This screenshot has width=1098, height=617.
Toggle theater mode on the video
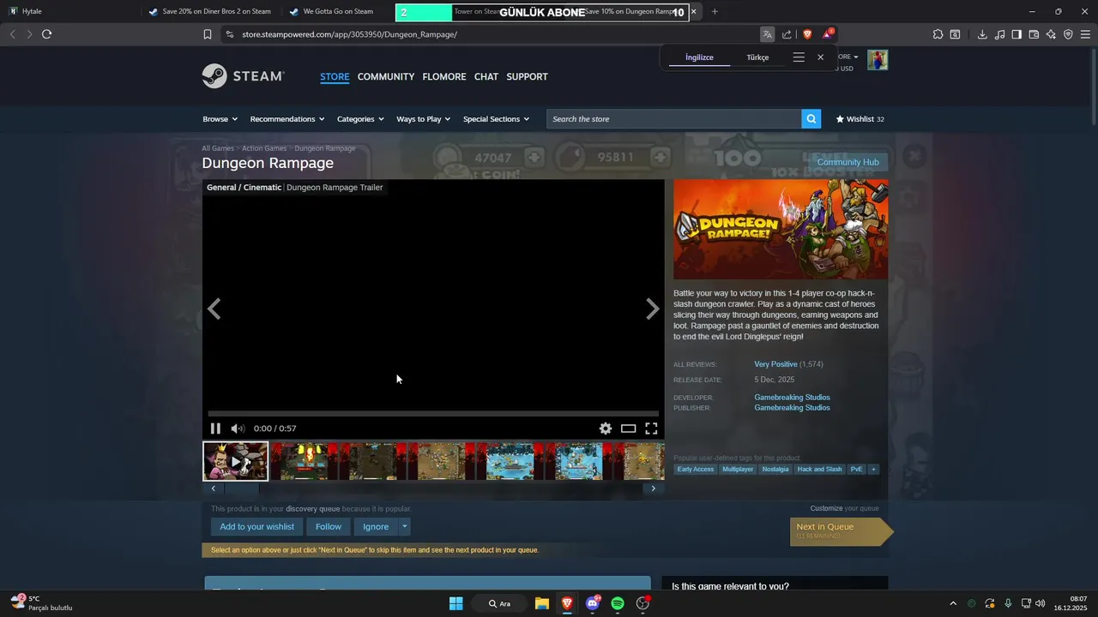pos(629,428)
